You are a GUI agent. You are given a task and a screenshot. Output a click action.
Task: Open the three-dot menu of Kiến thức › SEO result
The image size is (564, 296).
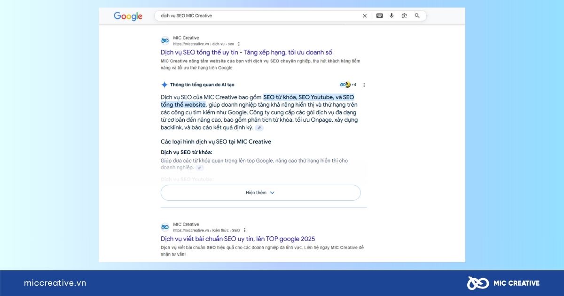click(x=244, y=230)
